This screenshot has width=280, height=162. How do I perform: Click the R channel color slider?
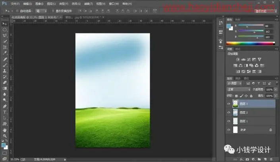[x=251, y=25]
